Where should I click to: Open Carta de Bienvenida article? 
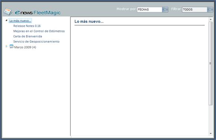28,36
